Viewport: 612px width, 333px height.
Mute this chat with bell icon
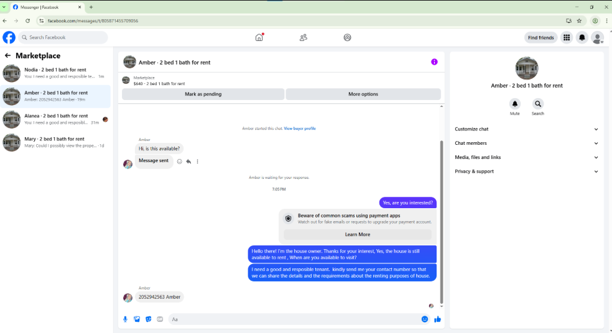515,104
